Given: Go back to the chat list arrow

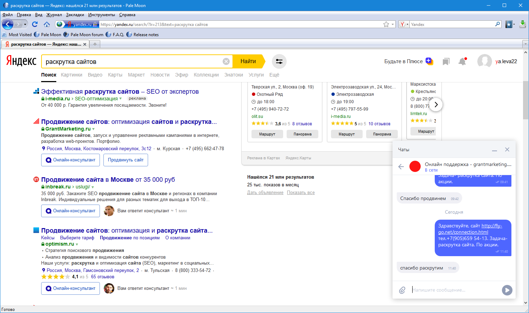Looking at the screenshot, I should click(401, 167).
